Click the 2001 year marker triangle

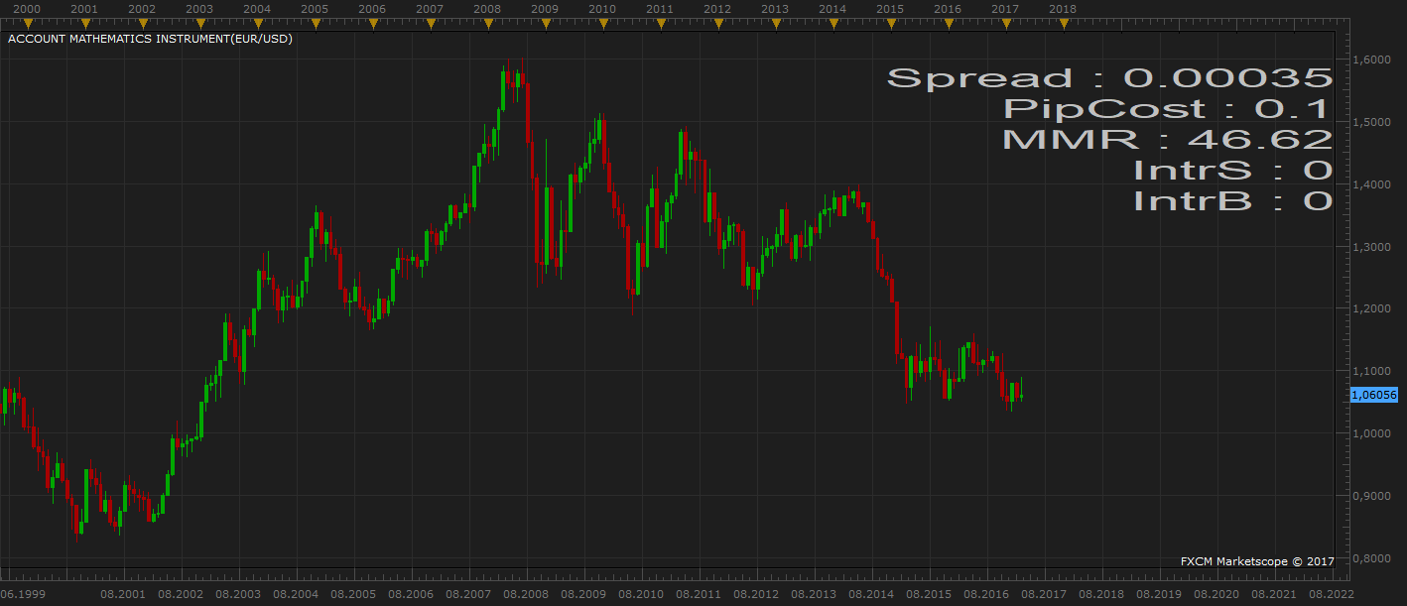pyautogui.click(x=84, y=24)
